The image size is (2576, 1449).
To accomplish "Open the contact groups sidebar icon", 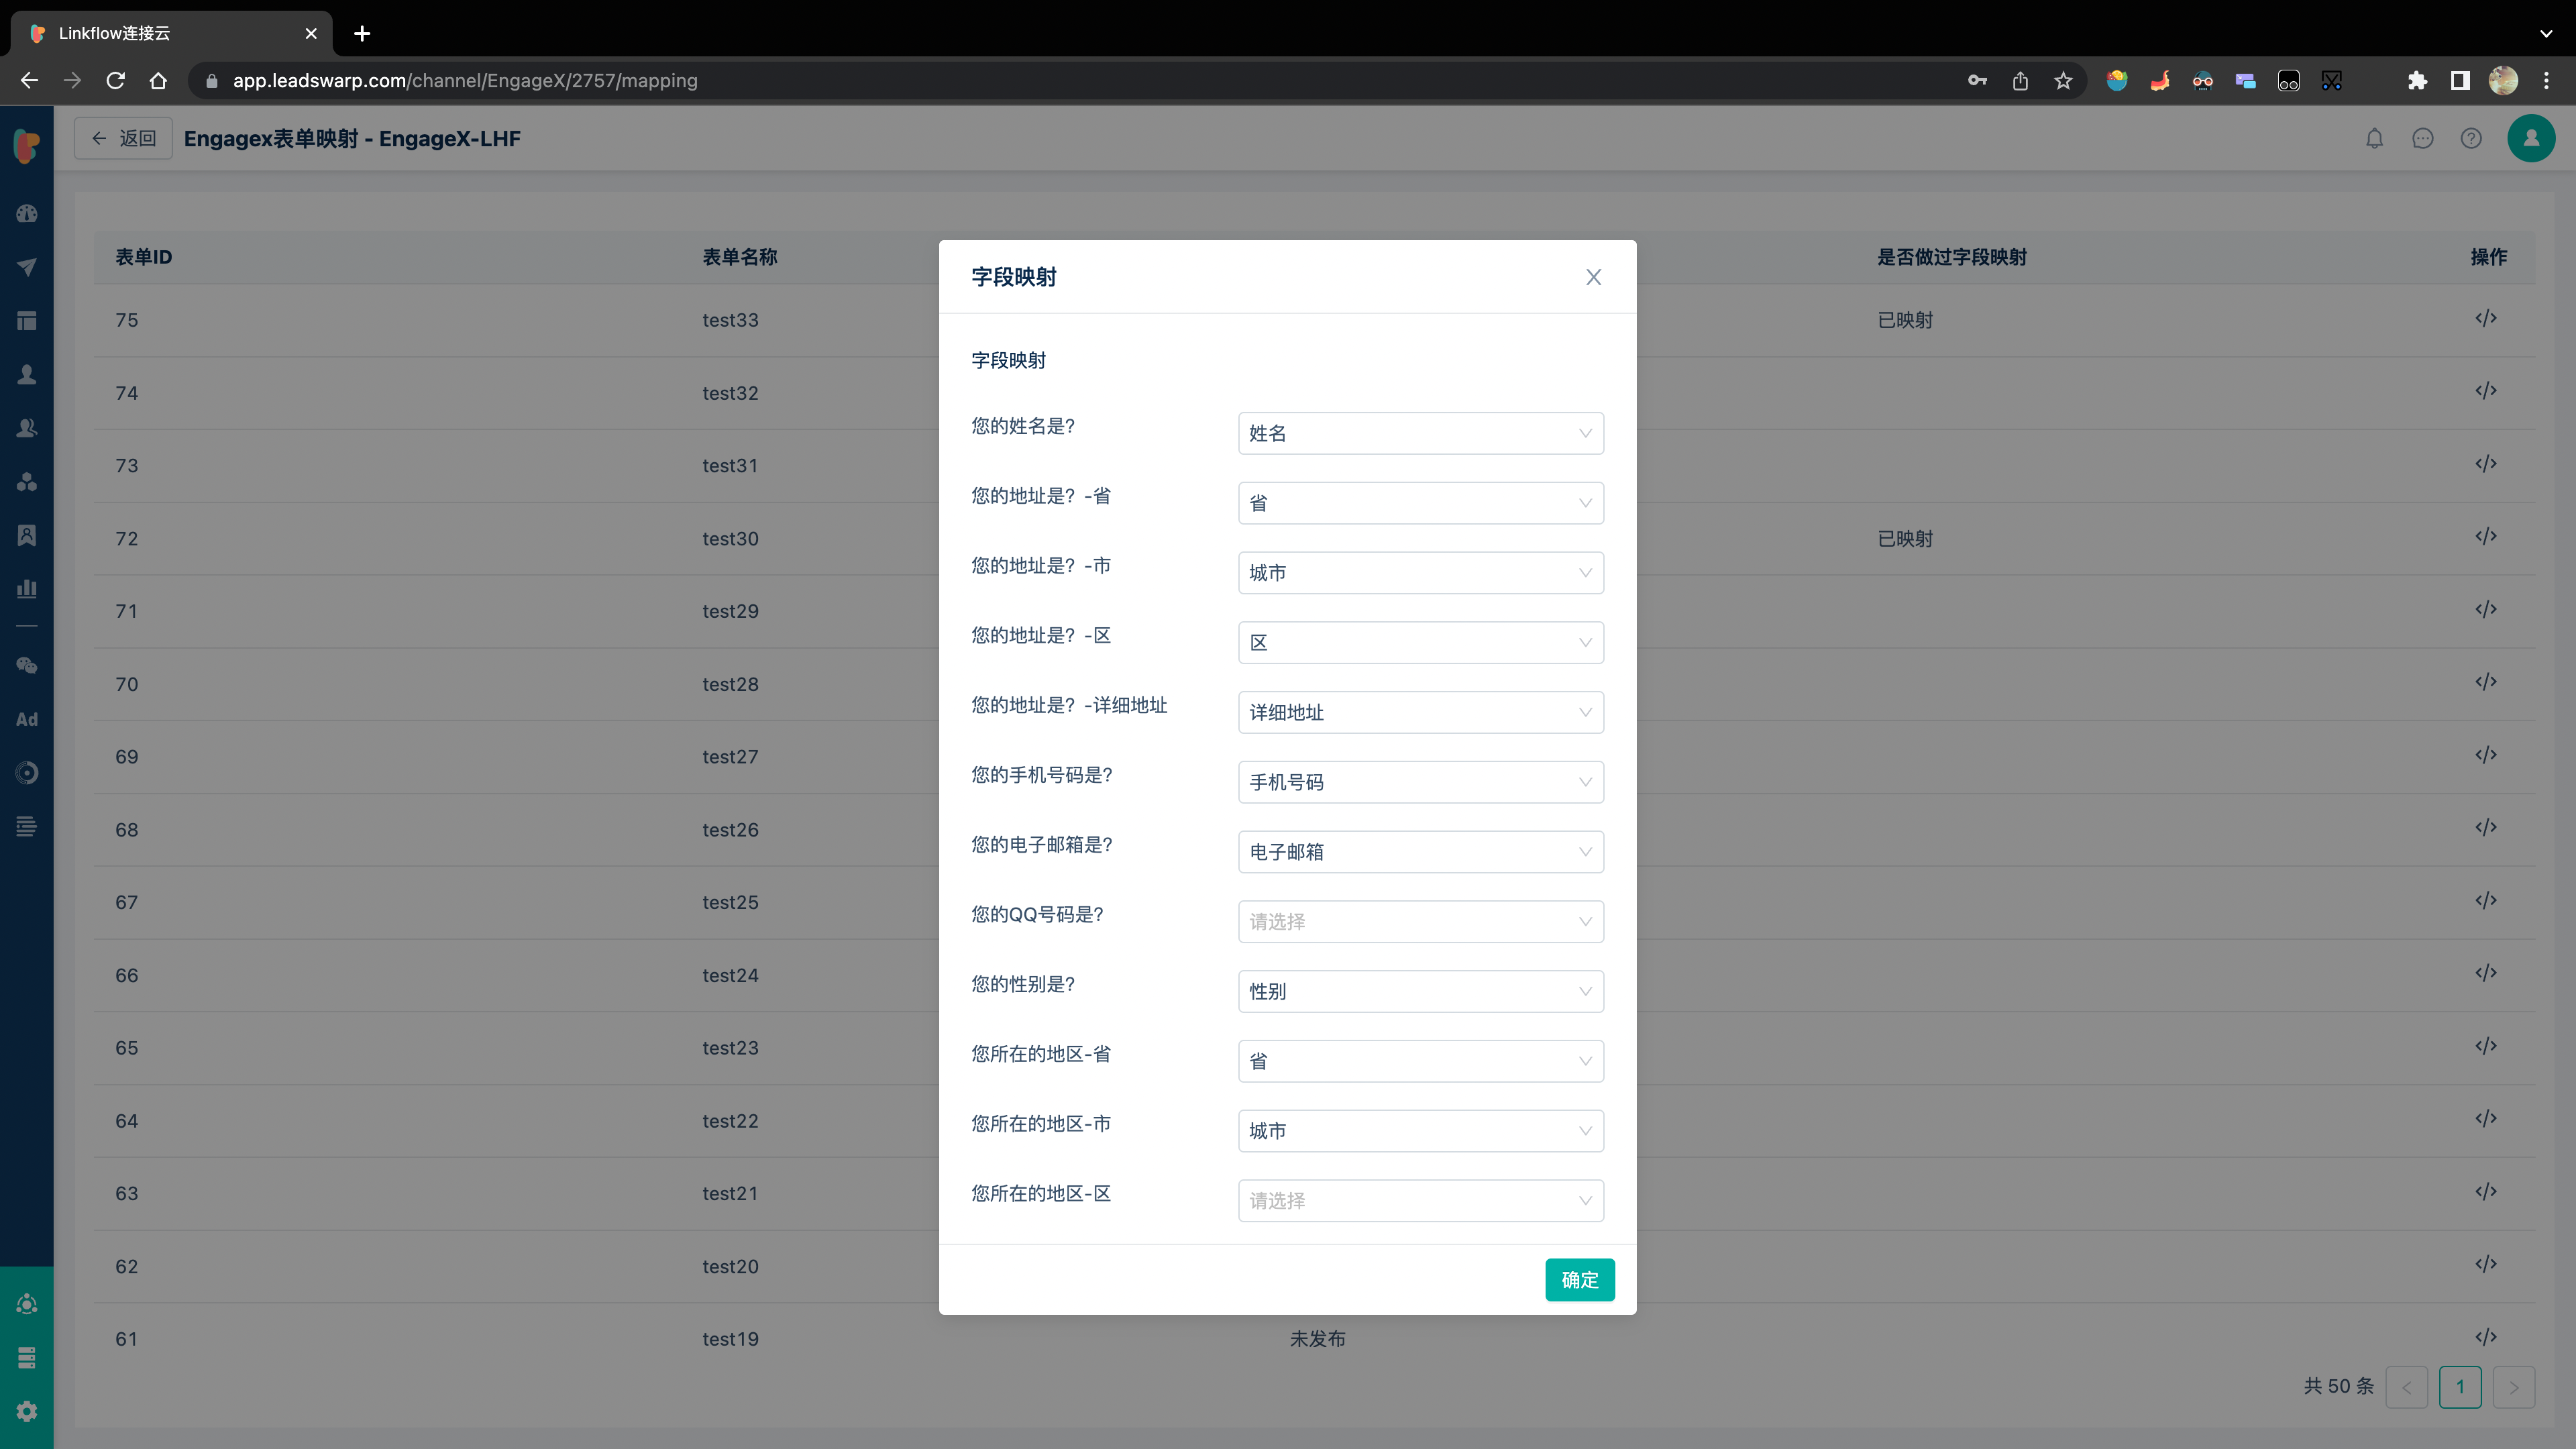I will pyautogui.click(x=27, y=428).
